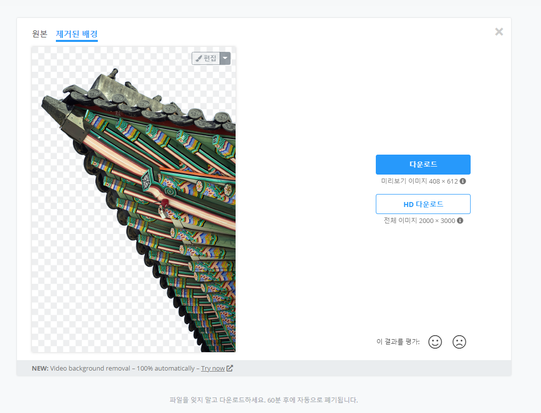
Task: Give a negative rating using the sad toggle
Action: (x=459, y=342)
